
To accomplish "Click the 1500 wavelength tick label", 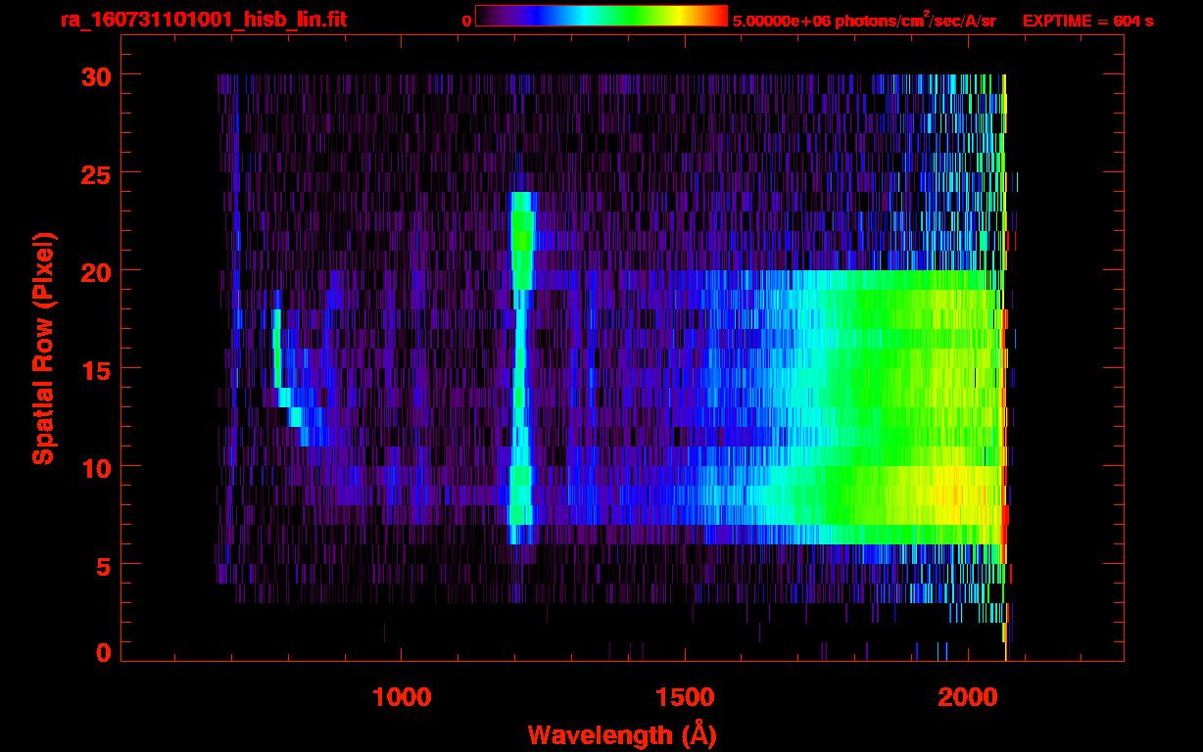I will tap(685, 697).
